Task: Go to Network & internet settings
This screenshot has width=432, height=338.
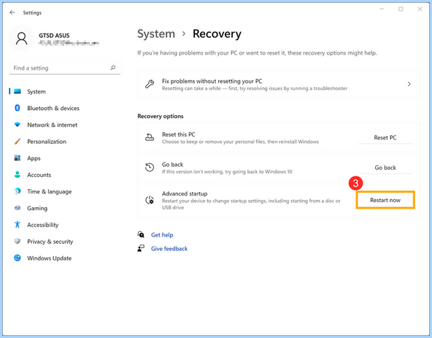Action: click(65, 124)
